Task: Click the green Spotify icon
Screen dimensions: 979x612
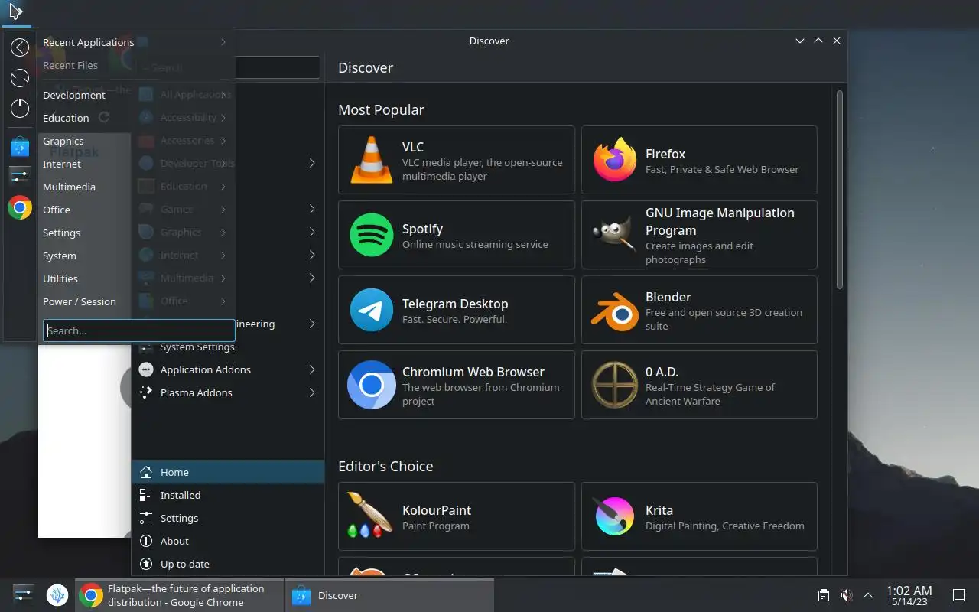Action: (x=371, y=235)
